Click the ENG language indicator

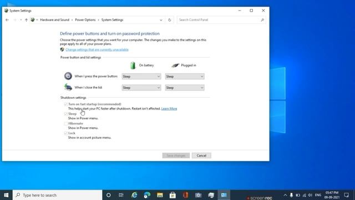coord(318,195)
